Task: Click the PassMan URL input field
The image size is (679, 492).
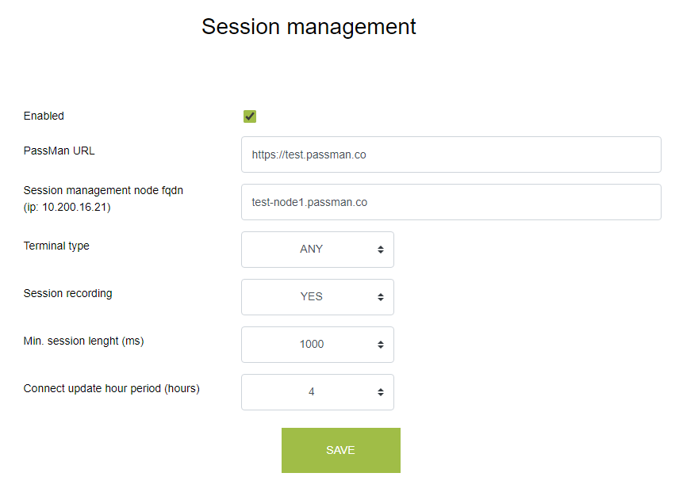Action: pos(451,154)
